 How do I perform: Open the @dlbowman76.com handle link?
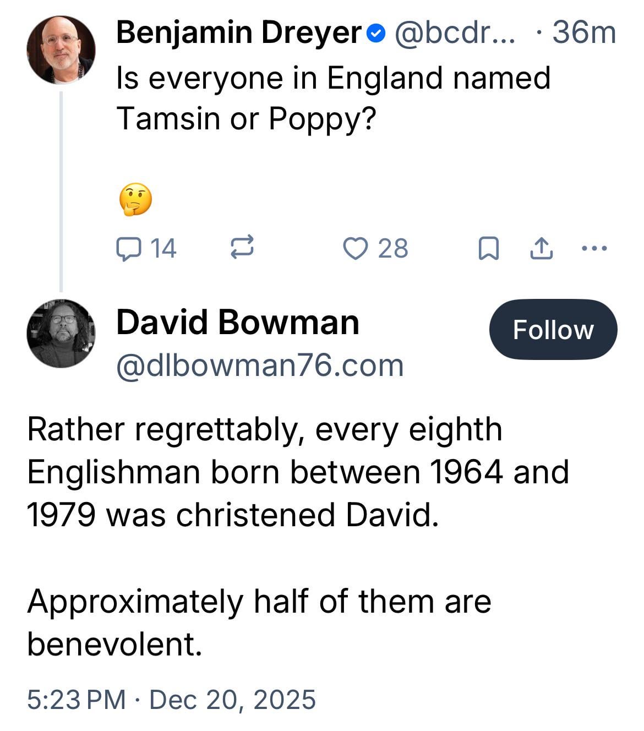click(260, 365)
